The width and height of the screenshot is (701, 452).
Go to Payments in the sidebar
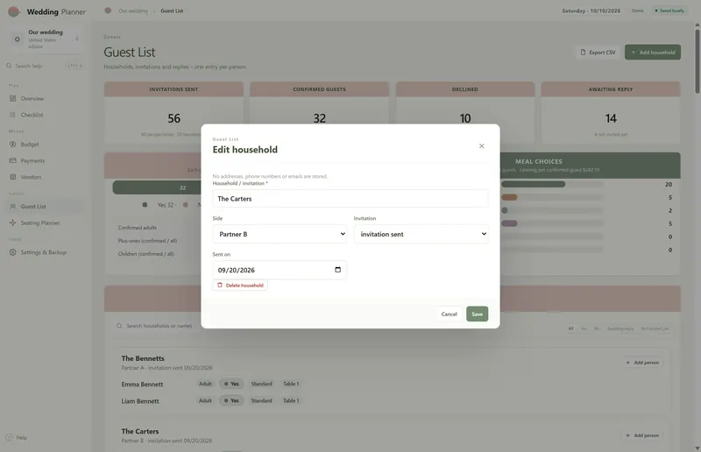pyautogui.click(x=45, y=160)
